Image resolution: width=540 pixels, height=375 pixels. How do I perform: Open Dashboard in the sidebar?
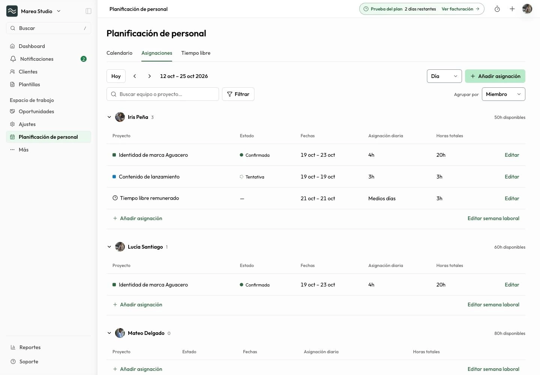point(48,46)
